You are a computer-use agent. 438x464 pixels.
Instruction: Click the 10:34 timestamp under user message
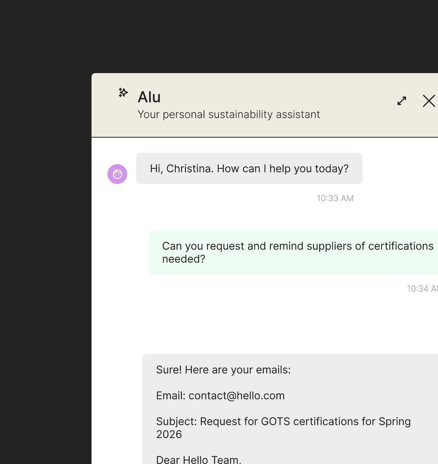coord(423,289)
